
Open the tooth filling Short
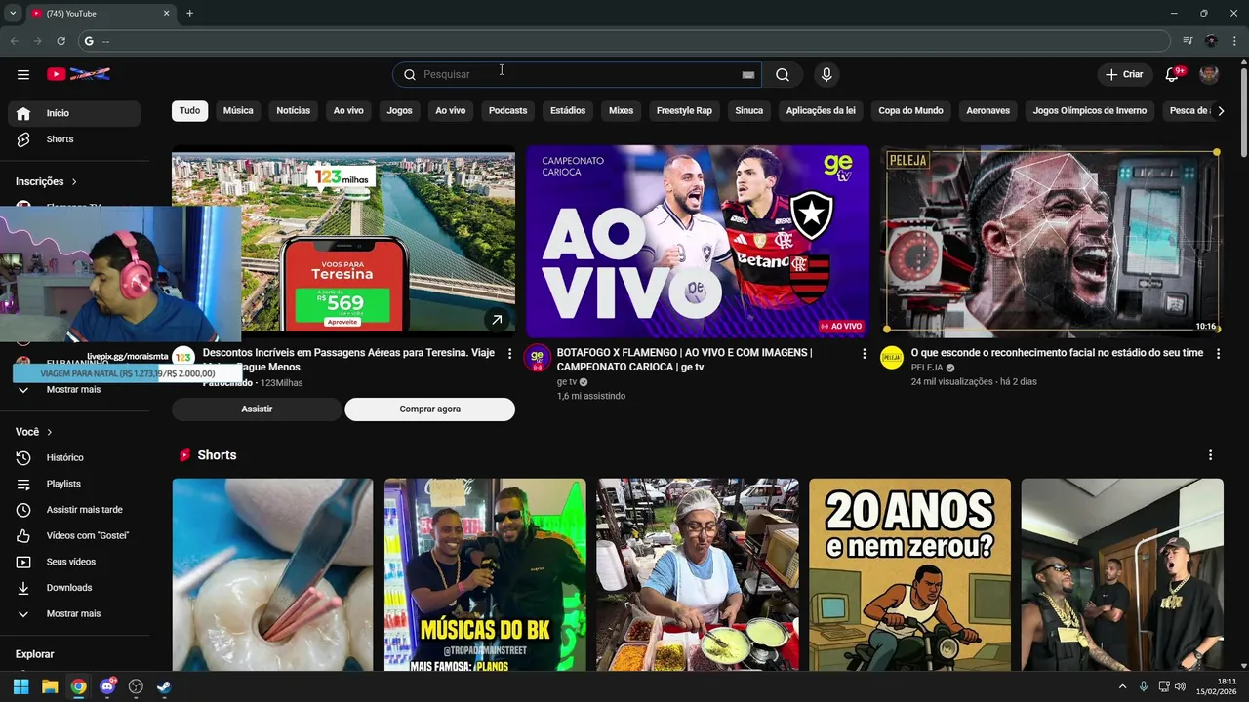click(x=272, y=574)
